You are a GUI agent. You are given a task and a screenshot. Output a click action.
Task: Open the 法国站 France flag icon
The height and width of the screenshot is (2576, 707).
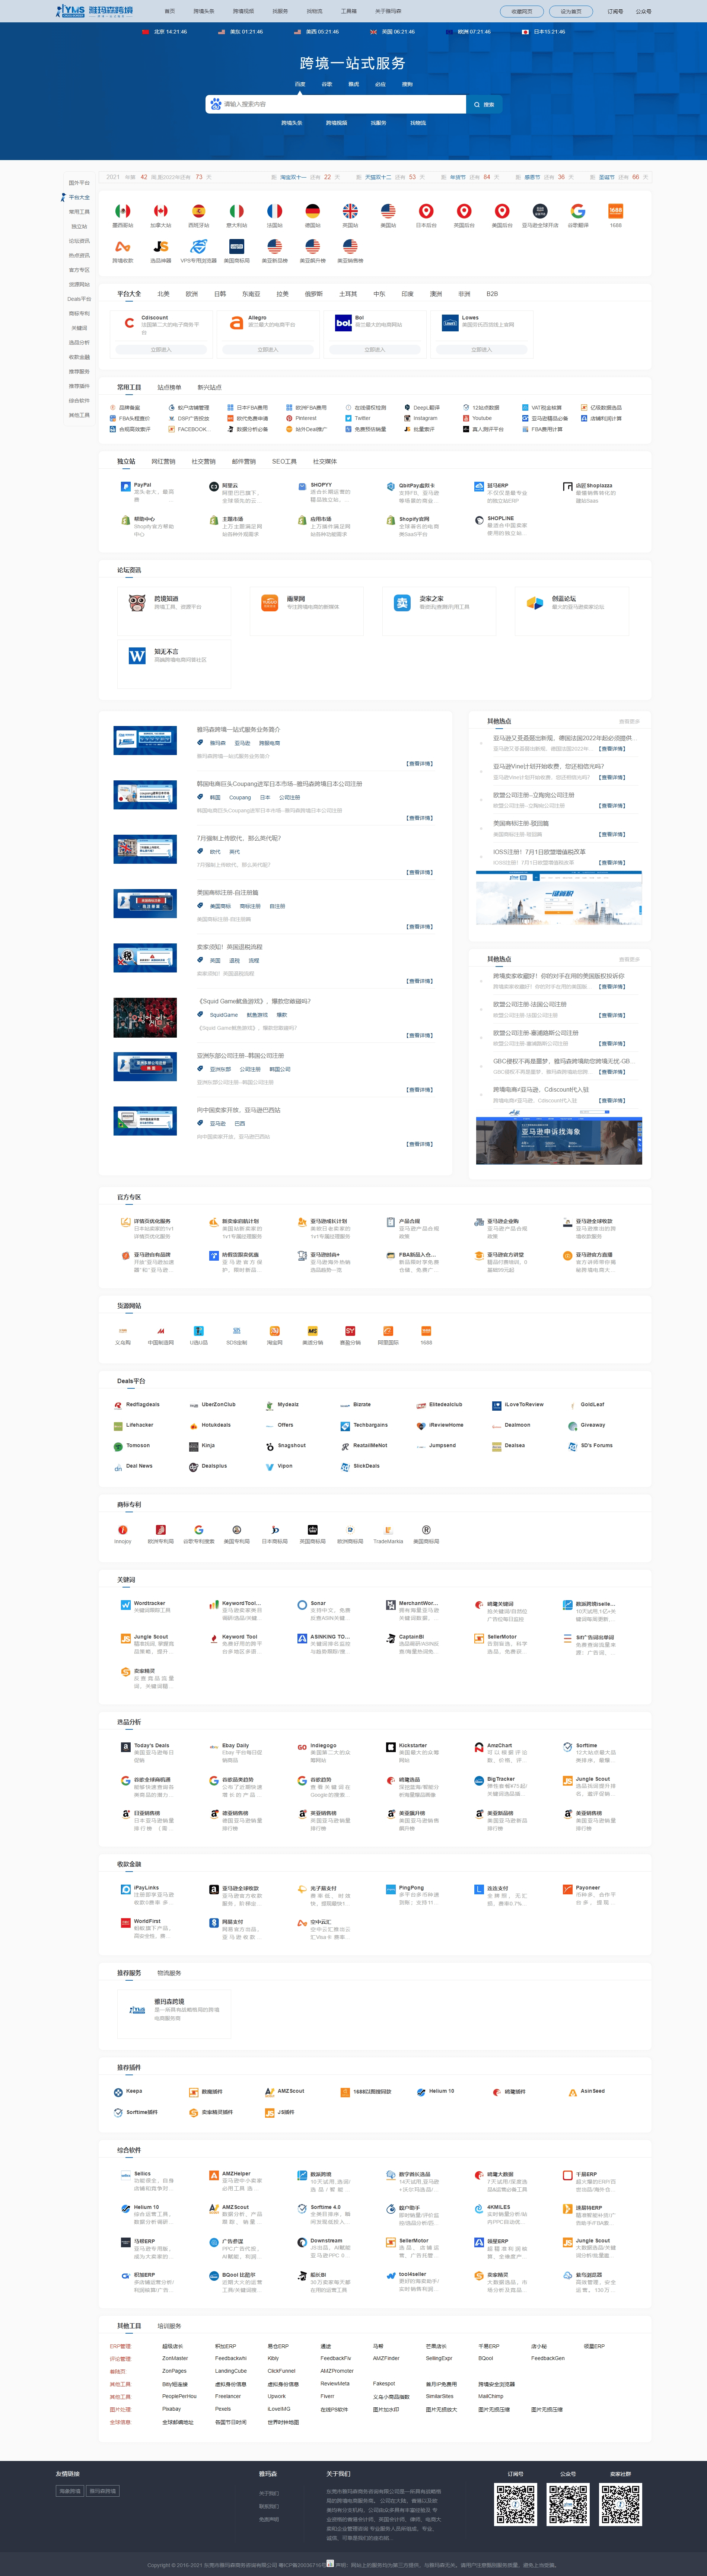[275, 211]
